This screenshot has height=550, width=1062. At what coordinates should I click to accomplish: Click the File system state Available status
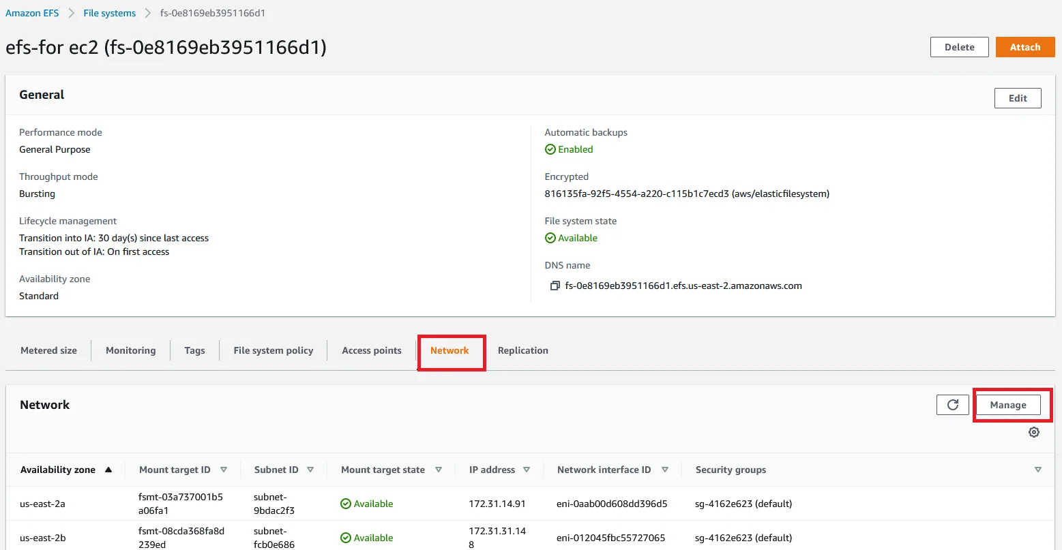(x=571, y=238)
